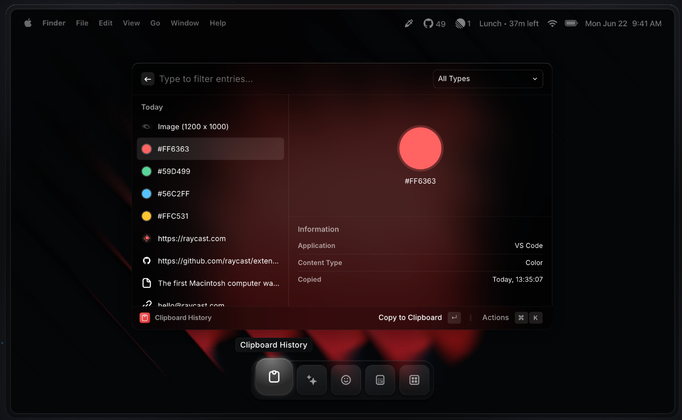Click the Today, 13:35:07 copied value
Image resolution: width=682 pixels, height=420 pixels.
coord(517,280)
